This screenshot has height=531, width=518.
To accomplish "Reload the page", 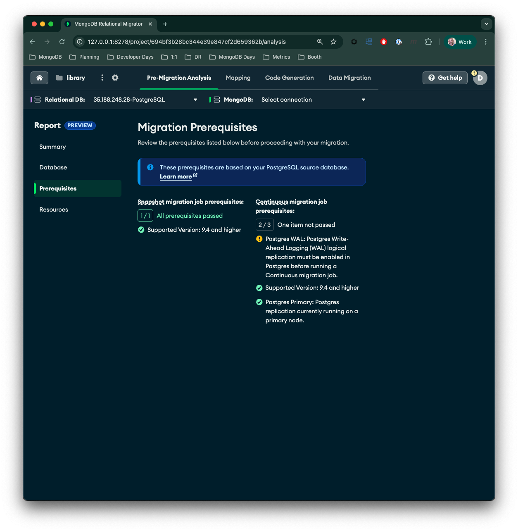I will pos(62,42).
